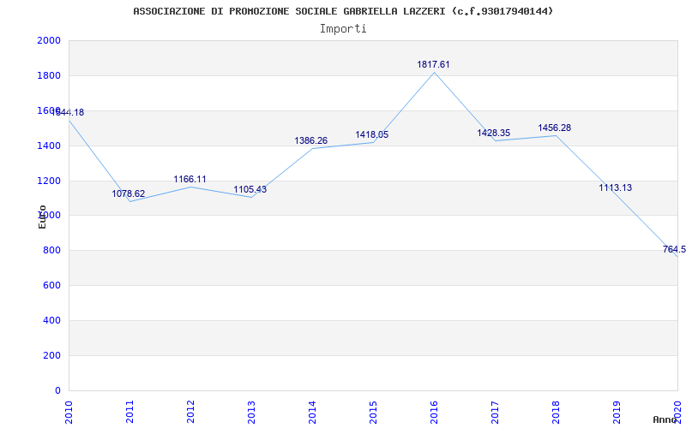Screen dimensions: 686x428
Task: Select the 2018 year axis label
Action: click(556, 411)
